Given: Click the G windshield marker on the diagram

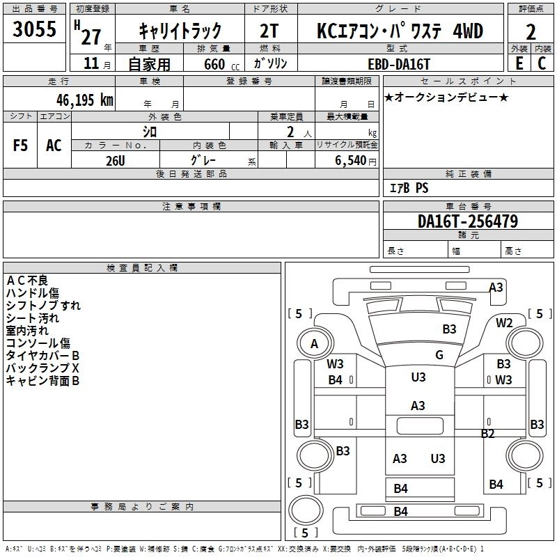Looking at the screenshot, I should [439, 355].
